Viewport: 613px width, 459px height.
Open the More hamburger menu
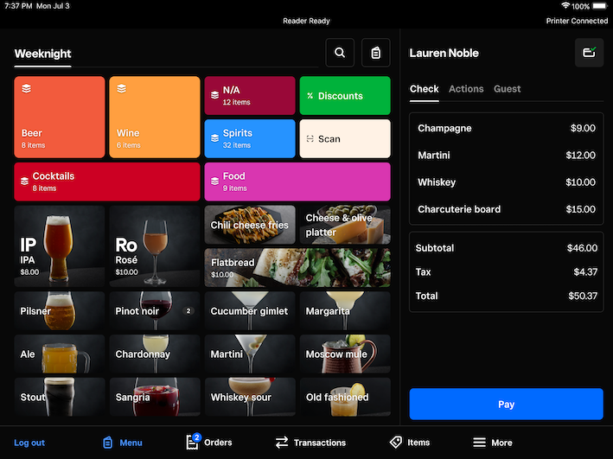click(x=492, y=442)
